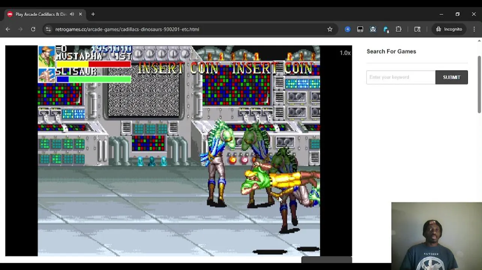Open the white square face extension
Image resolution: width=482 pixels, height=270 pixels.
coord(360,29)
